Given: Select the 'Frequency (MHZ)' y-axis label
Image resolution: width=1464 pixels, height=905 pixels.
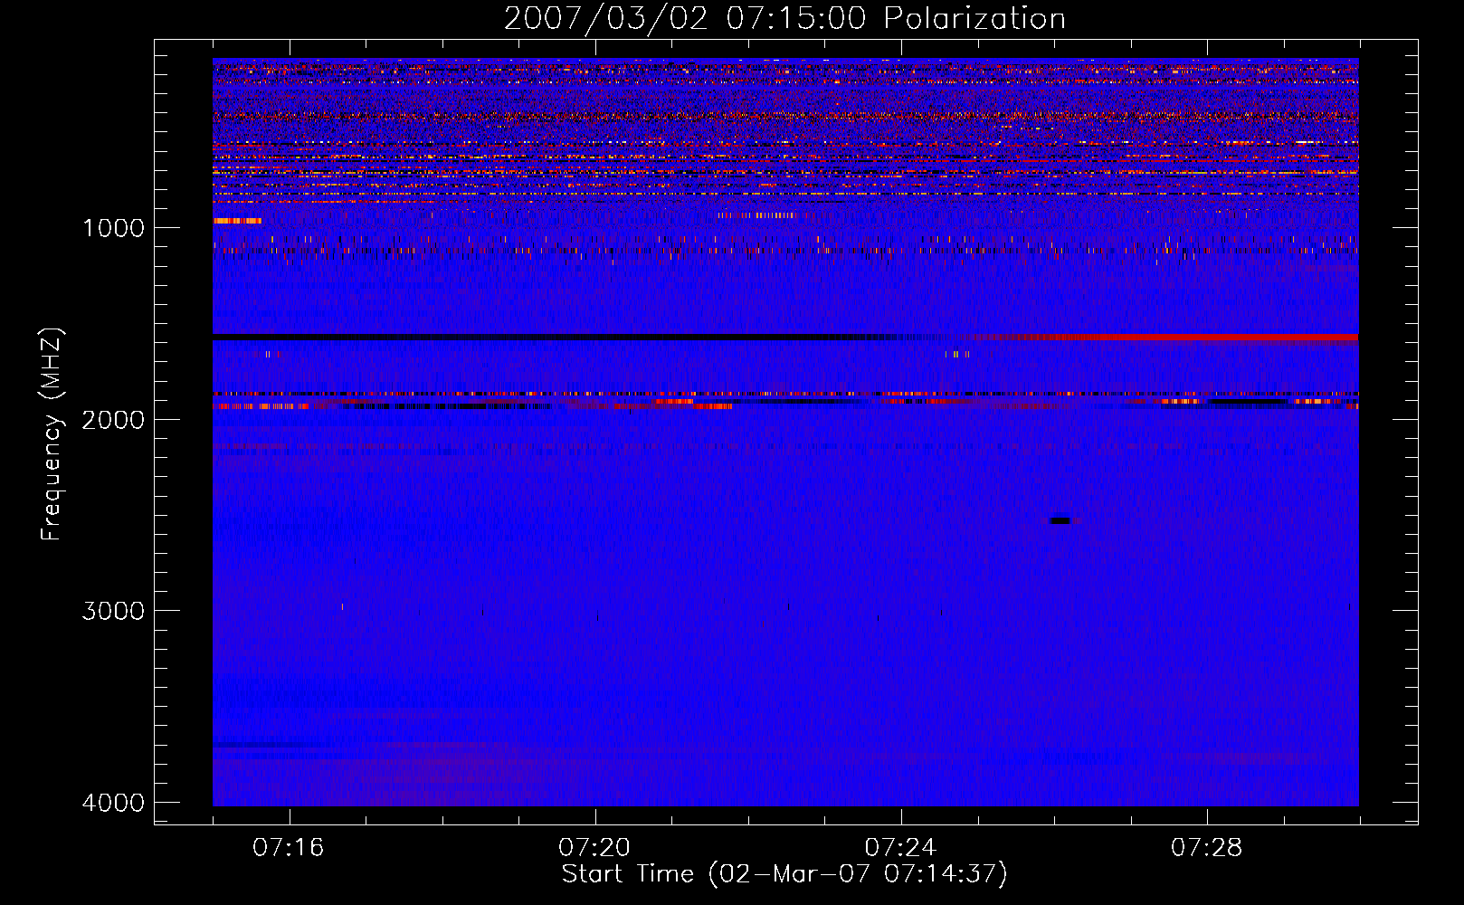Looking at the screenshot, I should (x=52, y=434).
